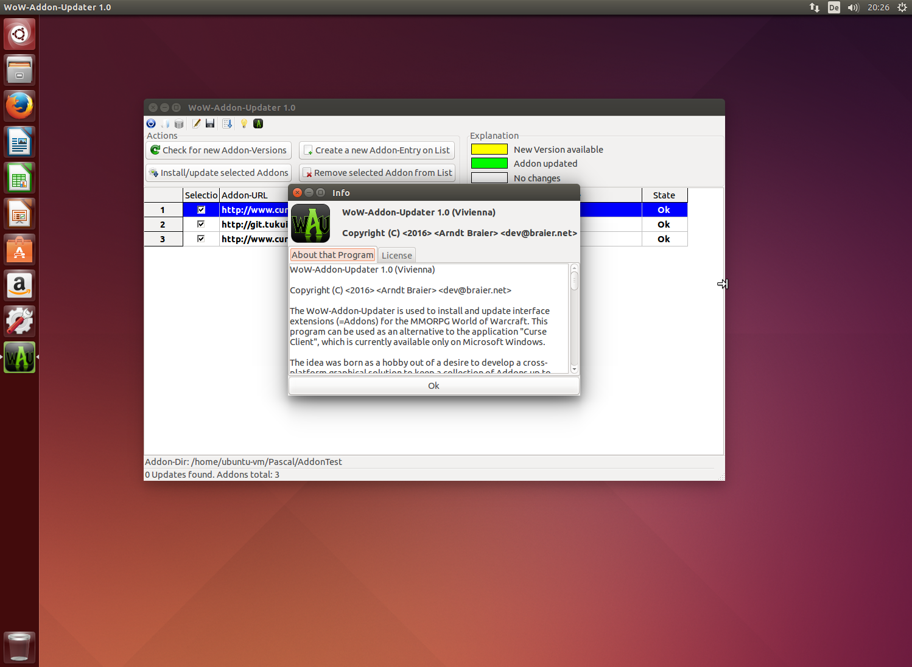Click Remove selected Addon from List
This screenshot has height=667, width=912.
pyautogui.click(x=377, y=173)
